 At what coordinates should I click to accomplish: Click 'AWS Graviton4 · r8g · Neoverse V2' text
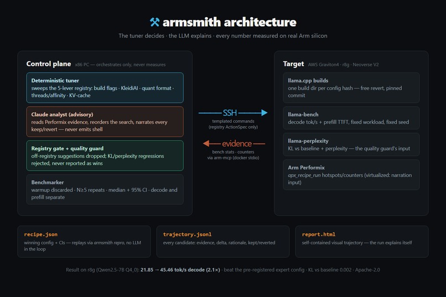tap(343, 65)
